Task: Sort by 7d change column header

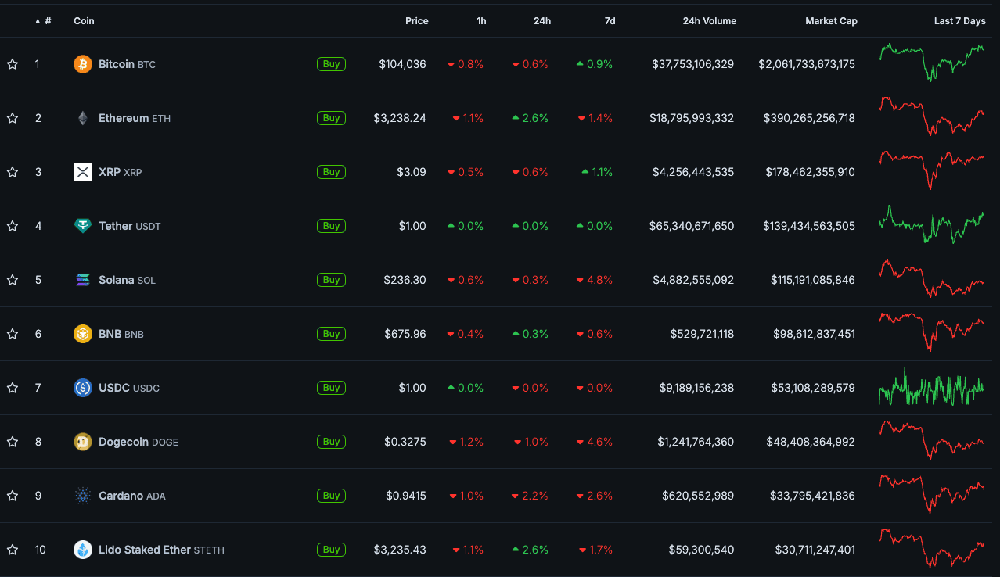Action: click(x=610, y=21)
